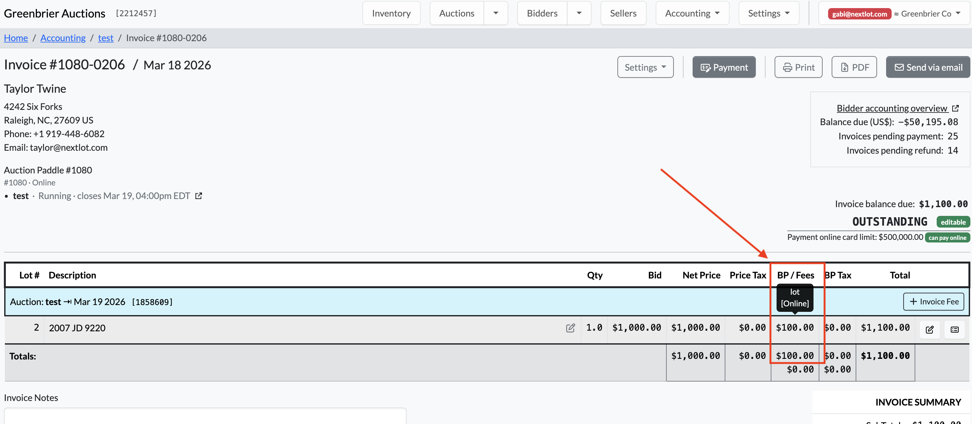This screenshot has width=972, height=424.
Task: Click the Total column header
Action: point(899,275)
